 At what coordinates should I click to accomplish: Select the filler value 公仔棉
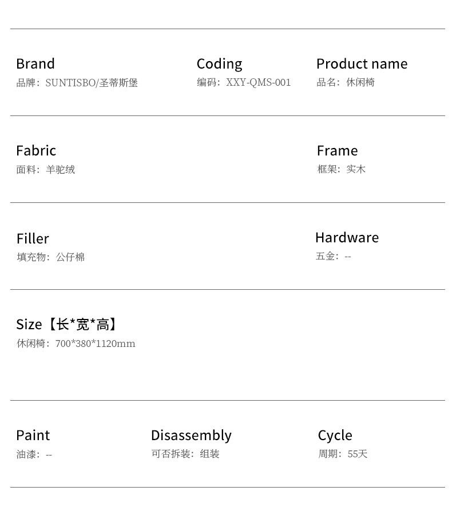tap(70, 257)
